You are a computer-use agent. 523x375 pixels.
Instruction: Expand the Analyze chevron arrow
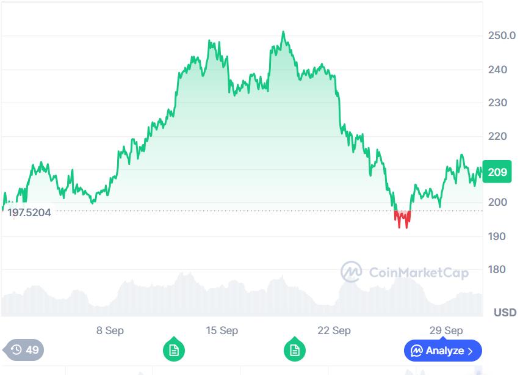(470, 351)
